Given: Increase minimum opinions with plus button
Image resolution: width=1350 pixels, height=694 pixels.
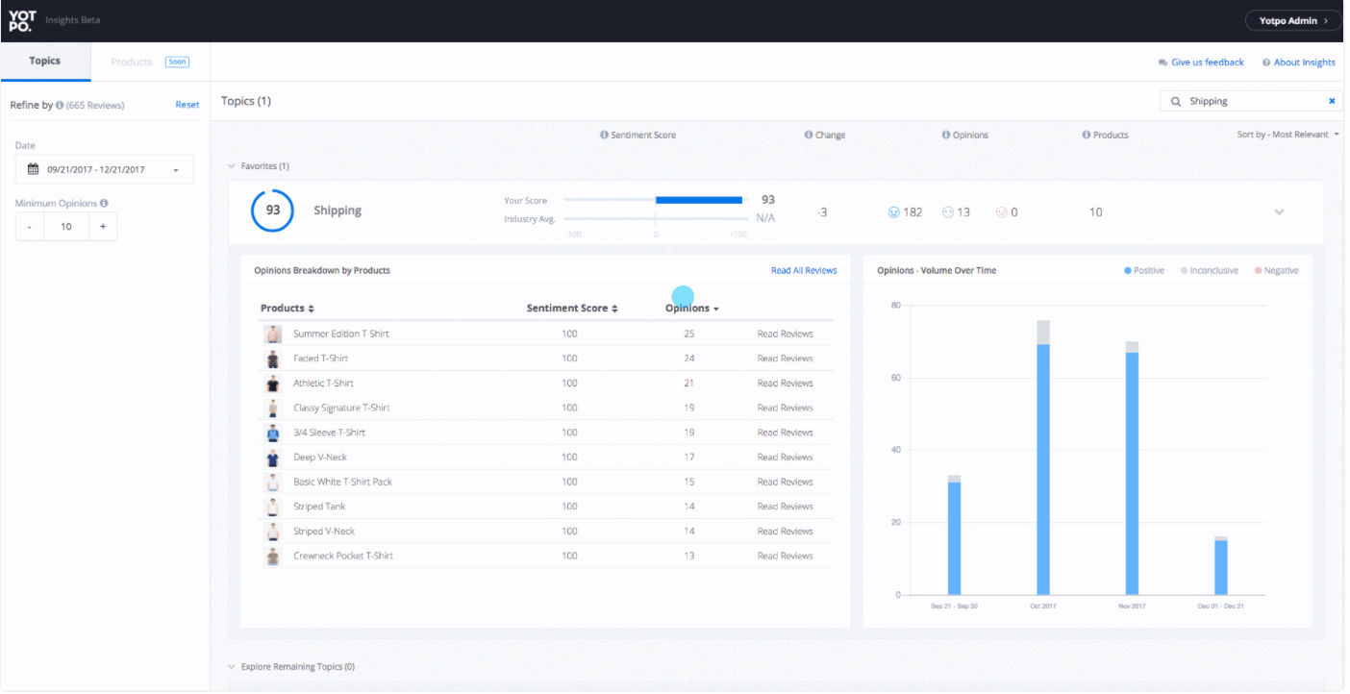Looking at the screenshot, I should [103, 227].
